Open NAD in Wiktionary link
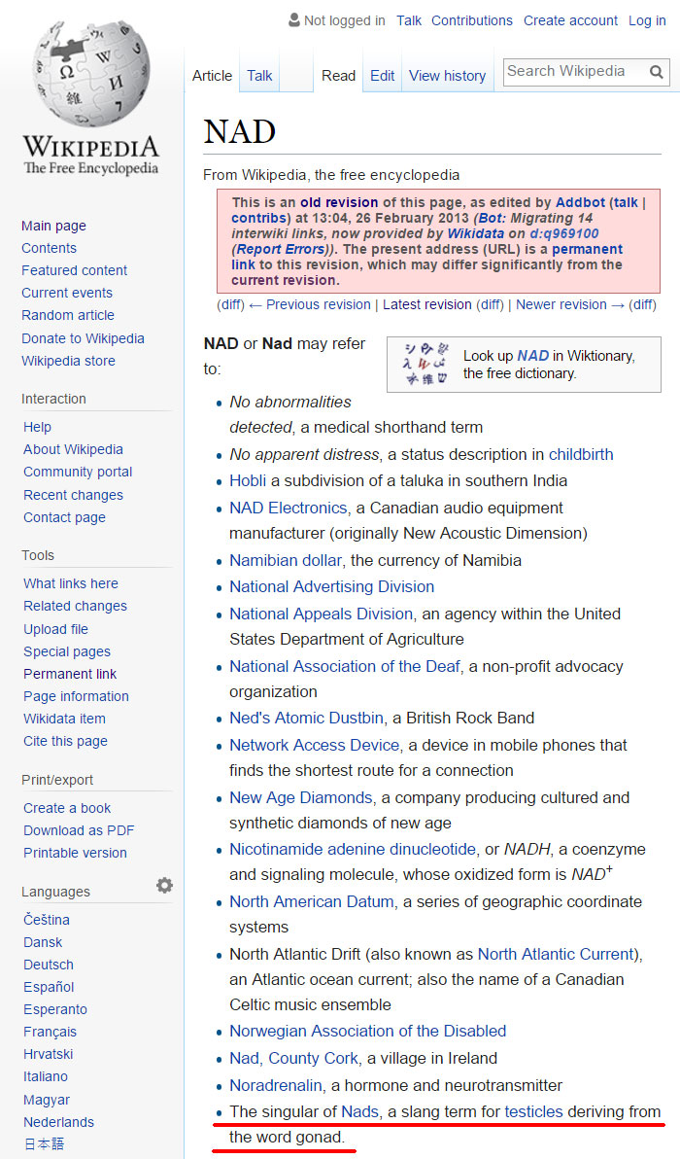Image resolution: width=680 pixels, height=1159 pixels. (x=532, y=356)
